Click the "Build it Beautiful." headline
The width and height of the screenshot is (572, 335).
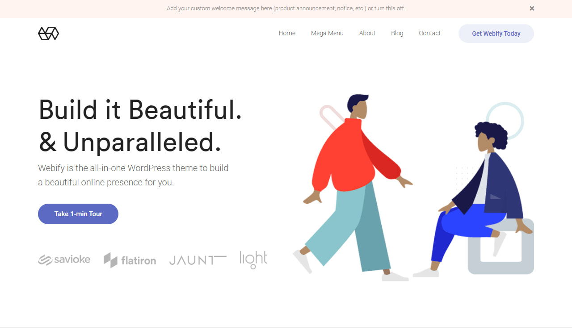point(140,109)
